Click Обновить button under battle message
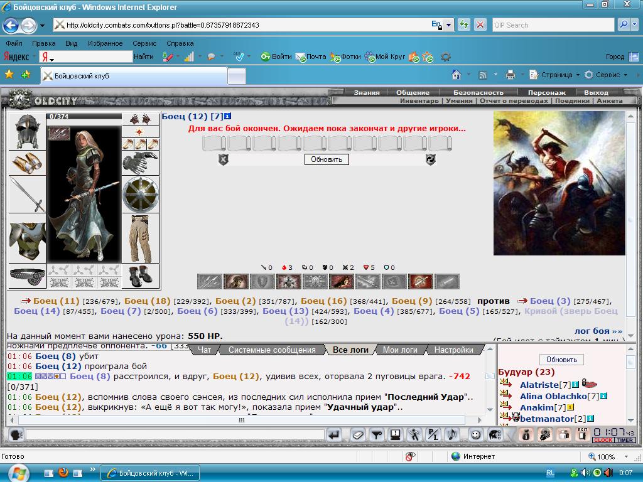The image size is (643, 482). pos(327,159)
